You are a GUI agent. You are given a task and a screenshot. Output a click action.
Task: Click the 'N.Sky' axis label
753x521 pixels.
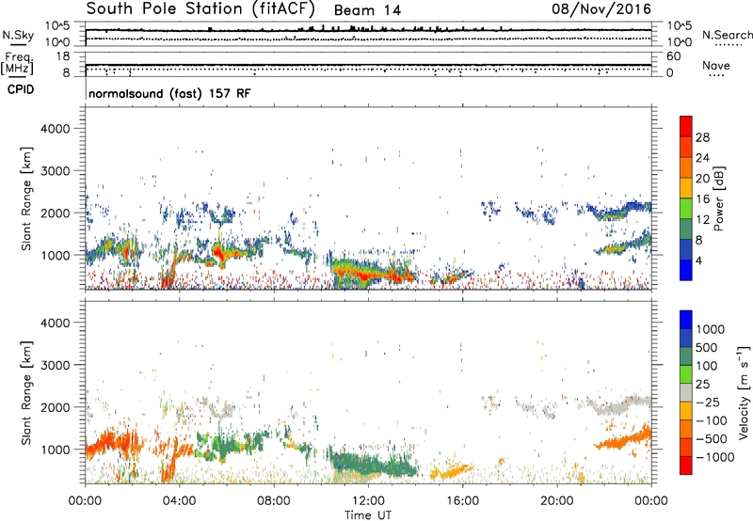click(x=18, y=35)
